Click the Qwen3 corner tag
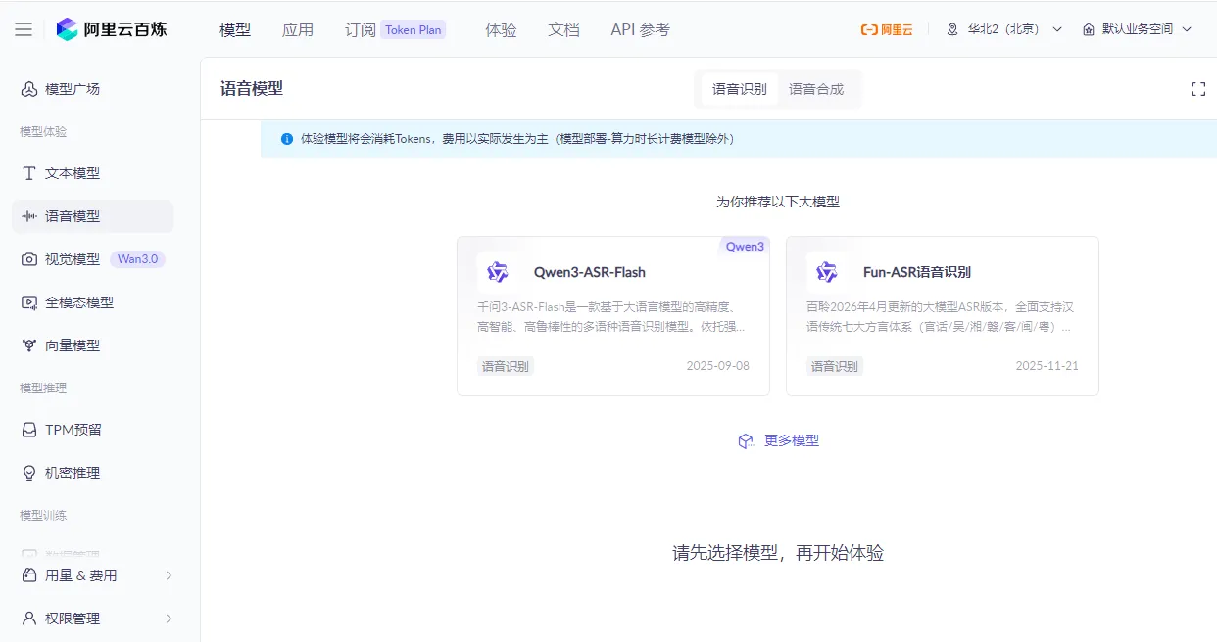The height and width of the screenshot is (642, 1217). 745,247
